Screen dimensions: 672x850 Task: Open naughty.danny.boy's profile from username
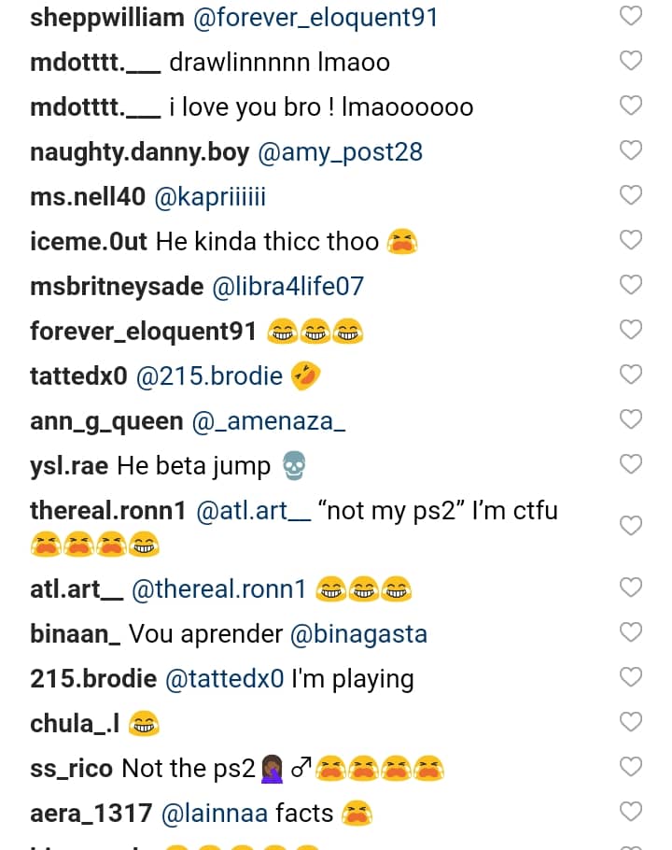pyautogui.click(x=140, y=152)
